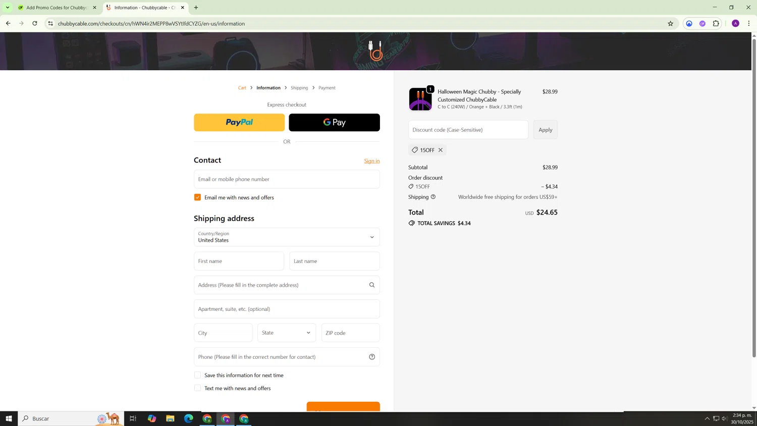The height and width of the screenshot is (426, 757).
Task: Open Chrome three-dot menu
Action: click(x=749, y=24)
